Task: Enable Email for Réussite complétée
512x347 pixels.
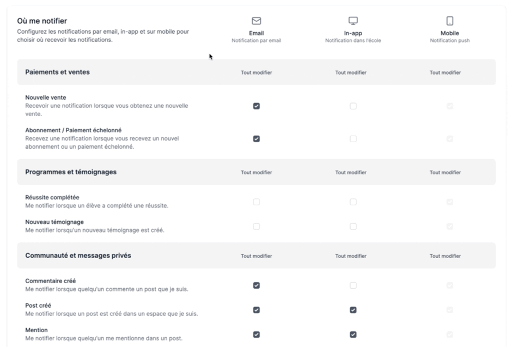Action: [x=257, y=202]
